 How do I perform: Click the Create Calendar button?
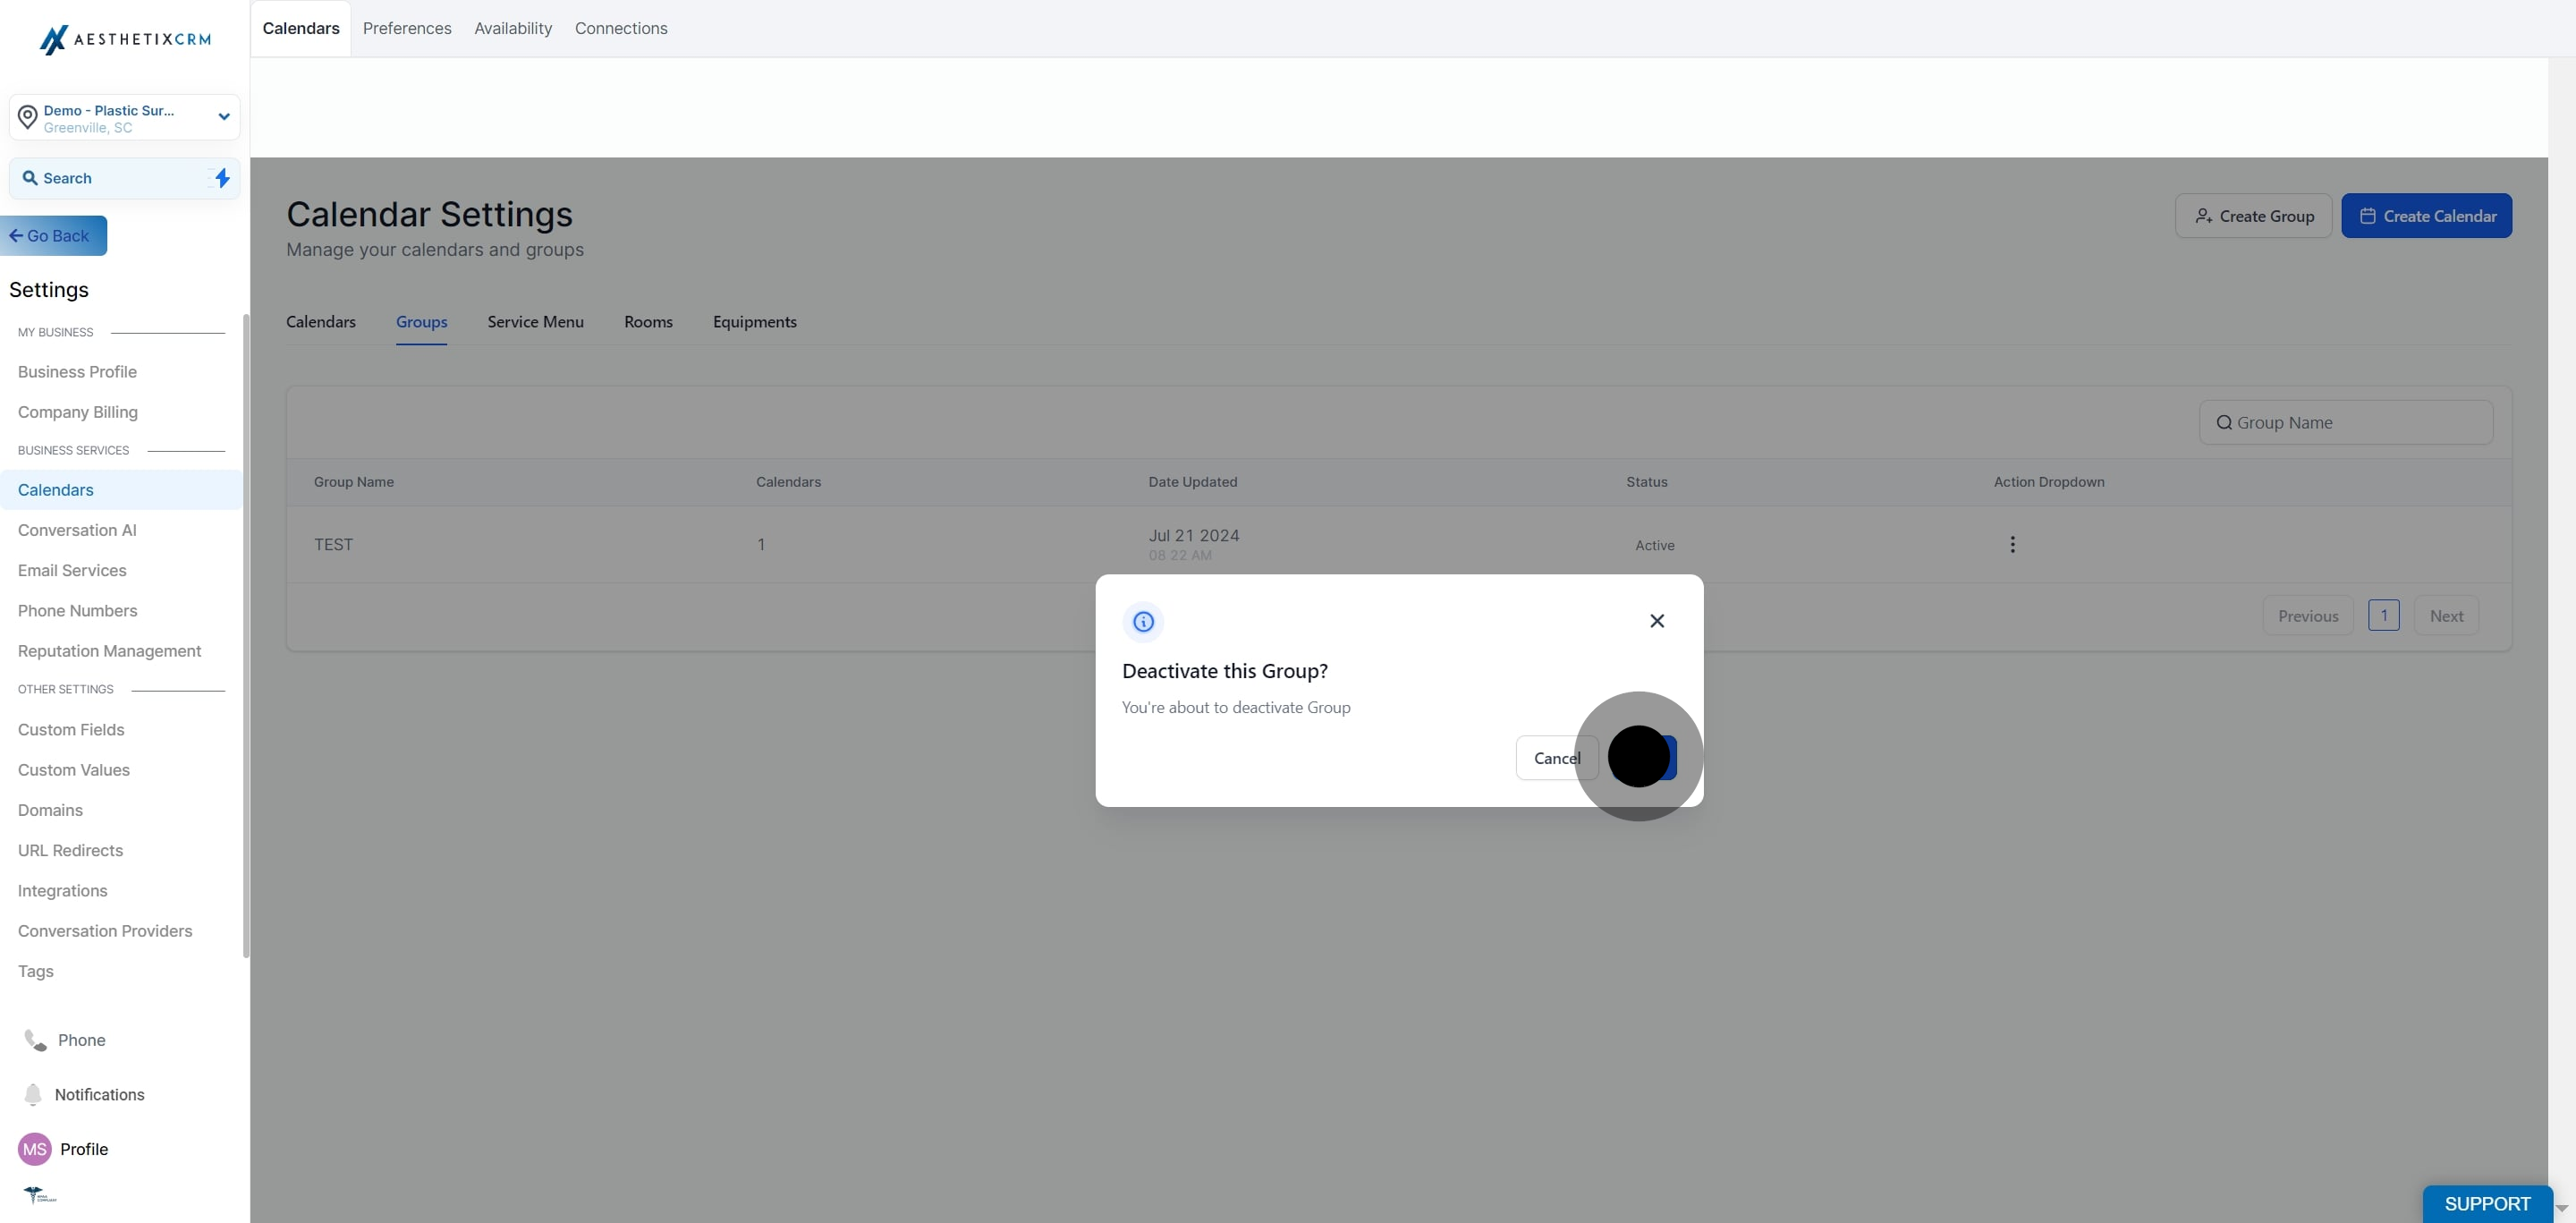(x=2427, y=215)
